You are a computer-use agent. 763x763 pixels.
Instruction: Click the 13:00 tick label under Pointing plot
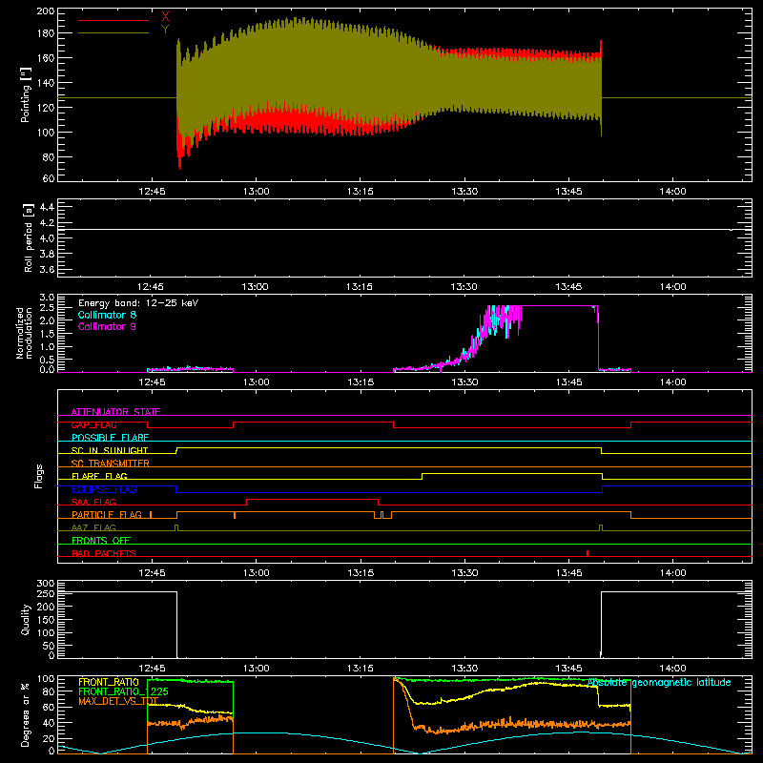[x=256, y=192]
